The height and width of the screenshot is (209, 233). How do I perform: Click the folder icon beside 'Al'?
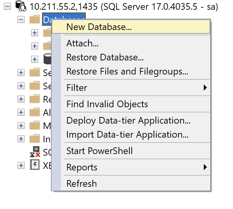[x=35, y=112]
